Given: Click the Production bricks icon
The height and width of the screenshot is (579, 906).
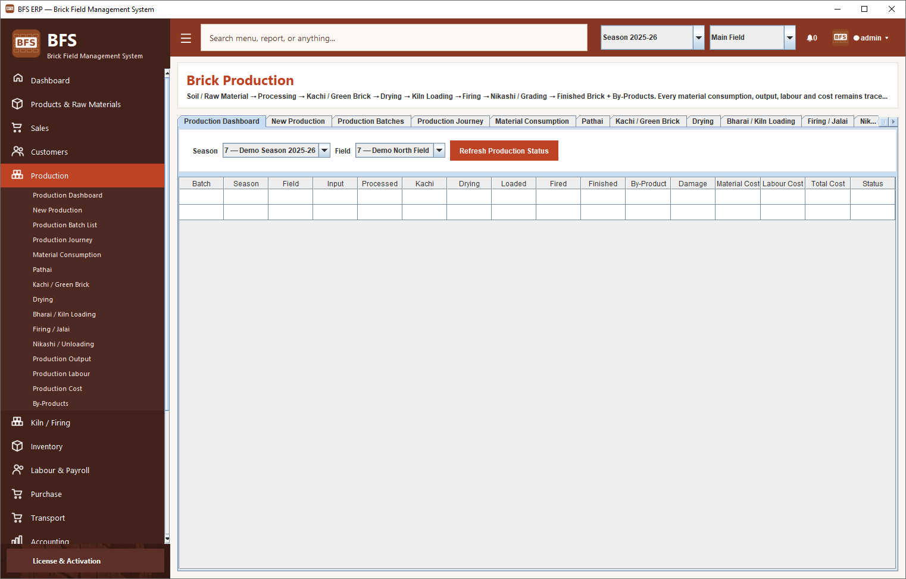Looking at the screenshot, I should (x=18, y=175).
